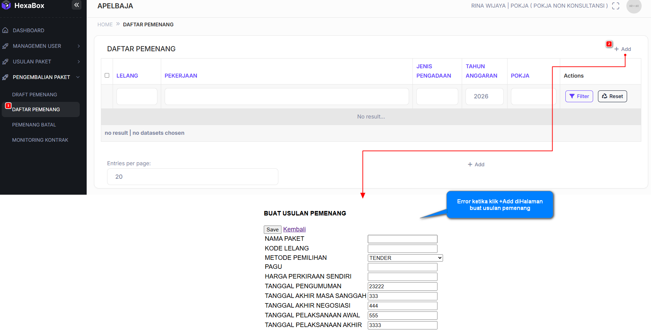
Task: Click the Filter button with funnel icon
Action: tap(579, 96)
